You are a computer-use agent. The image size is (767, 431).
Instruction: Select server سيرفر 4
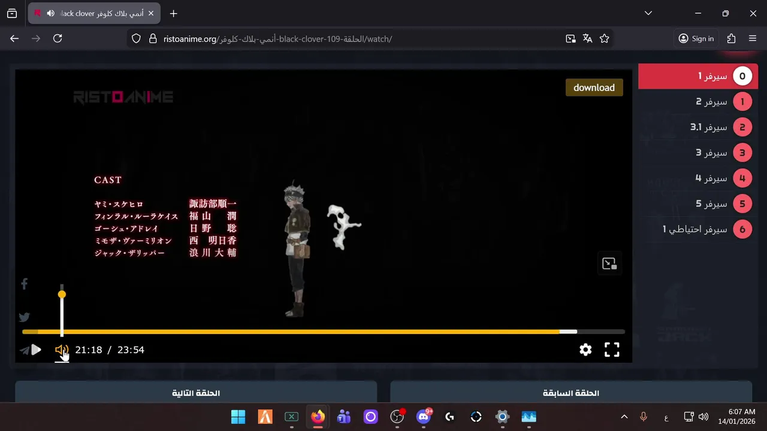[x=698, y=178]
